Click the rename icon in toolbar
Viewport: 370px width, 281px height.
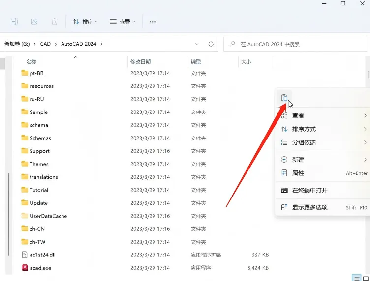[14, 22]
